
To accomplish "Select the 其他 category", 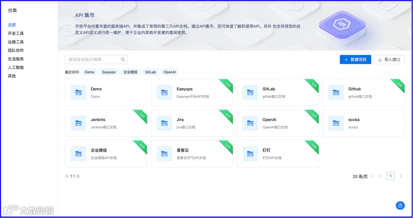I will click(x=12, y=76).
